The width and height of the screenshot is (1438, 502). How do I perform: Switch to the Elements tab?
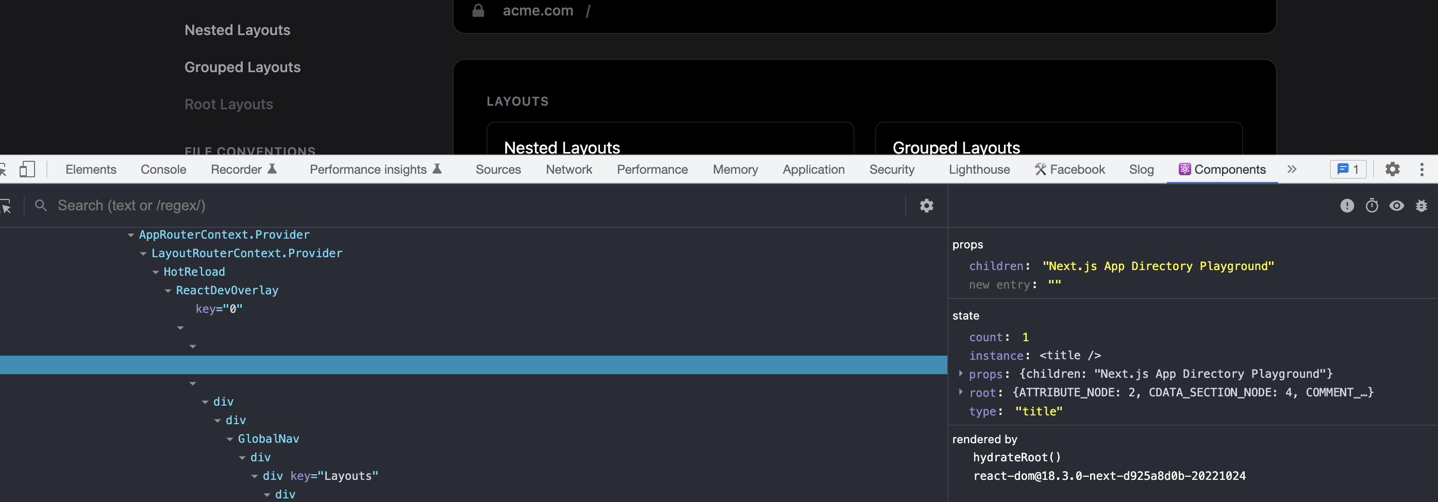click(91, 169)
